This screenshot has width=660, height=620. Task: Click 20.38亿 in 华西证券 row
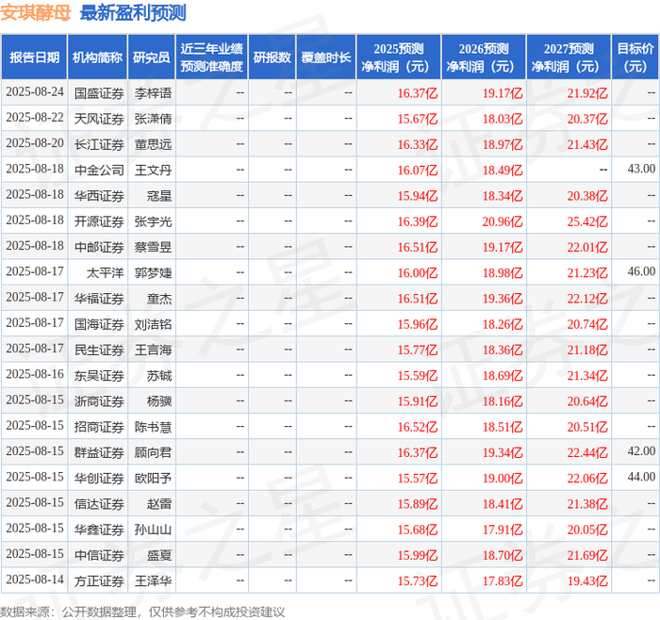587,196
